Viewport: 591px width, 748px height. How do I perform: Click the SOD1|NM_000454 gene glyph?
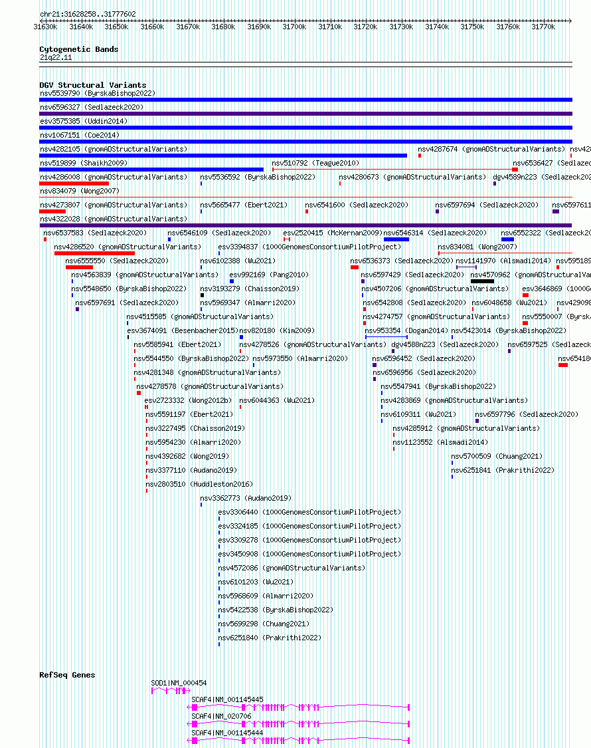pyautogui.click(x=171, y=691)
